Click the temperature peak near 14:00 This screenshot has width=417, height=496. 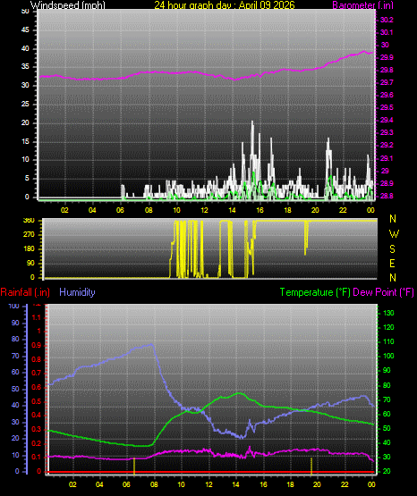click(x=239, y=393)
